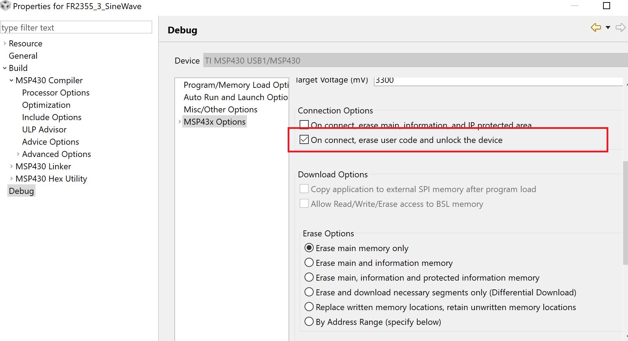Maximize the Properties window
Image resolution: width=628 pixels, height=341 pixels.
click(607, 6)
